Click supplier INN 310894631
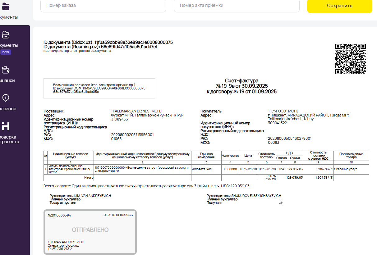The width and height of the screenshot is (377, 255). click(120, 119)
